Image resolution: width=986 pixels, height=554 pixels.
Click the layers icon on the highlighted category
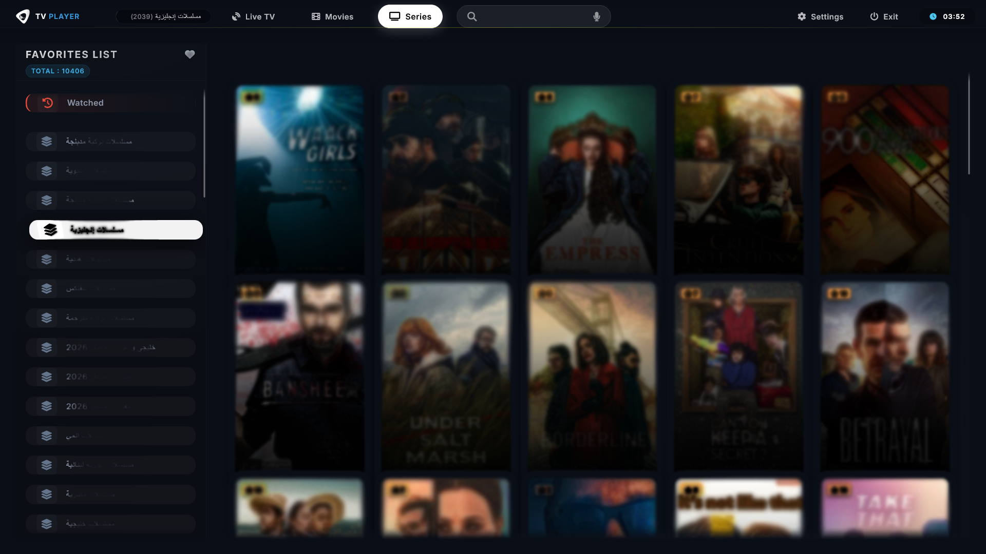(51, 230)
